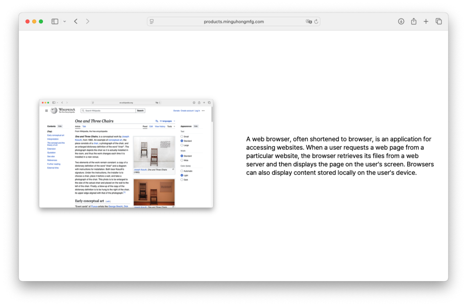This screenshot has width=467, height=306.
Task: Reload products.minguhongmfg.com with the reload icon
Action: [x=316, y=21]
